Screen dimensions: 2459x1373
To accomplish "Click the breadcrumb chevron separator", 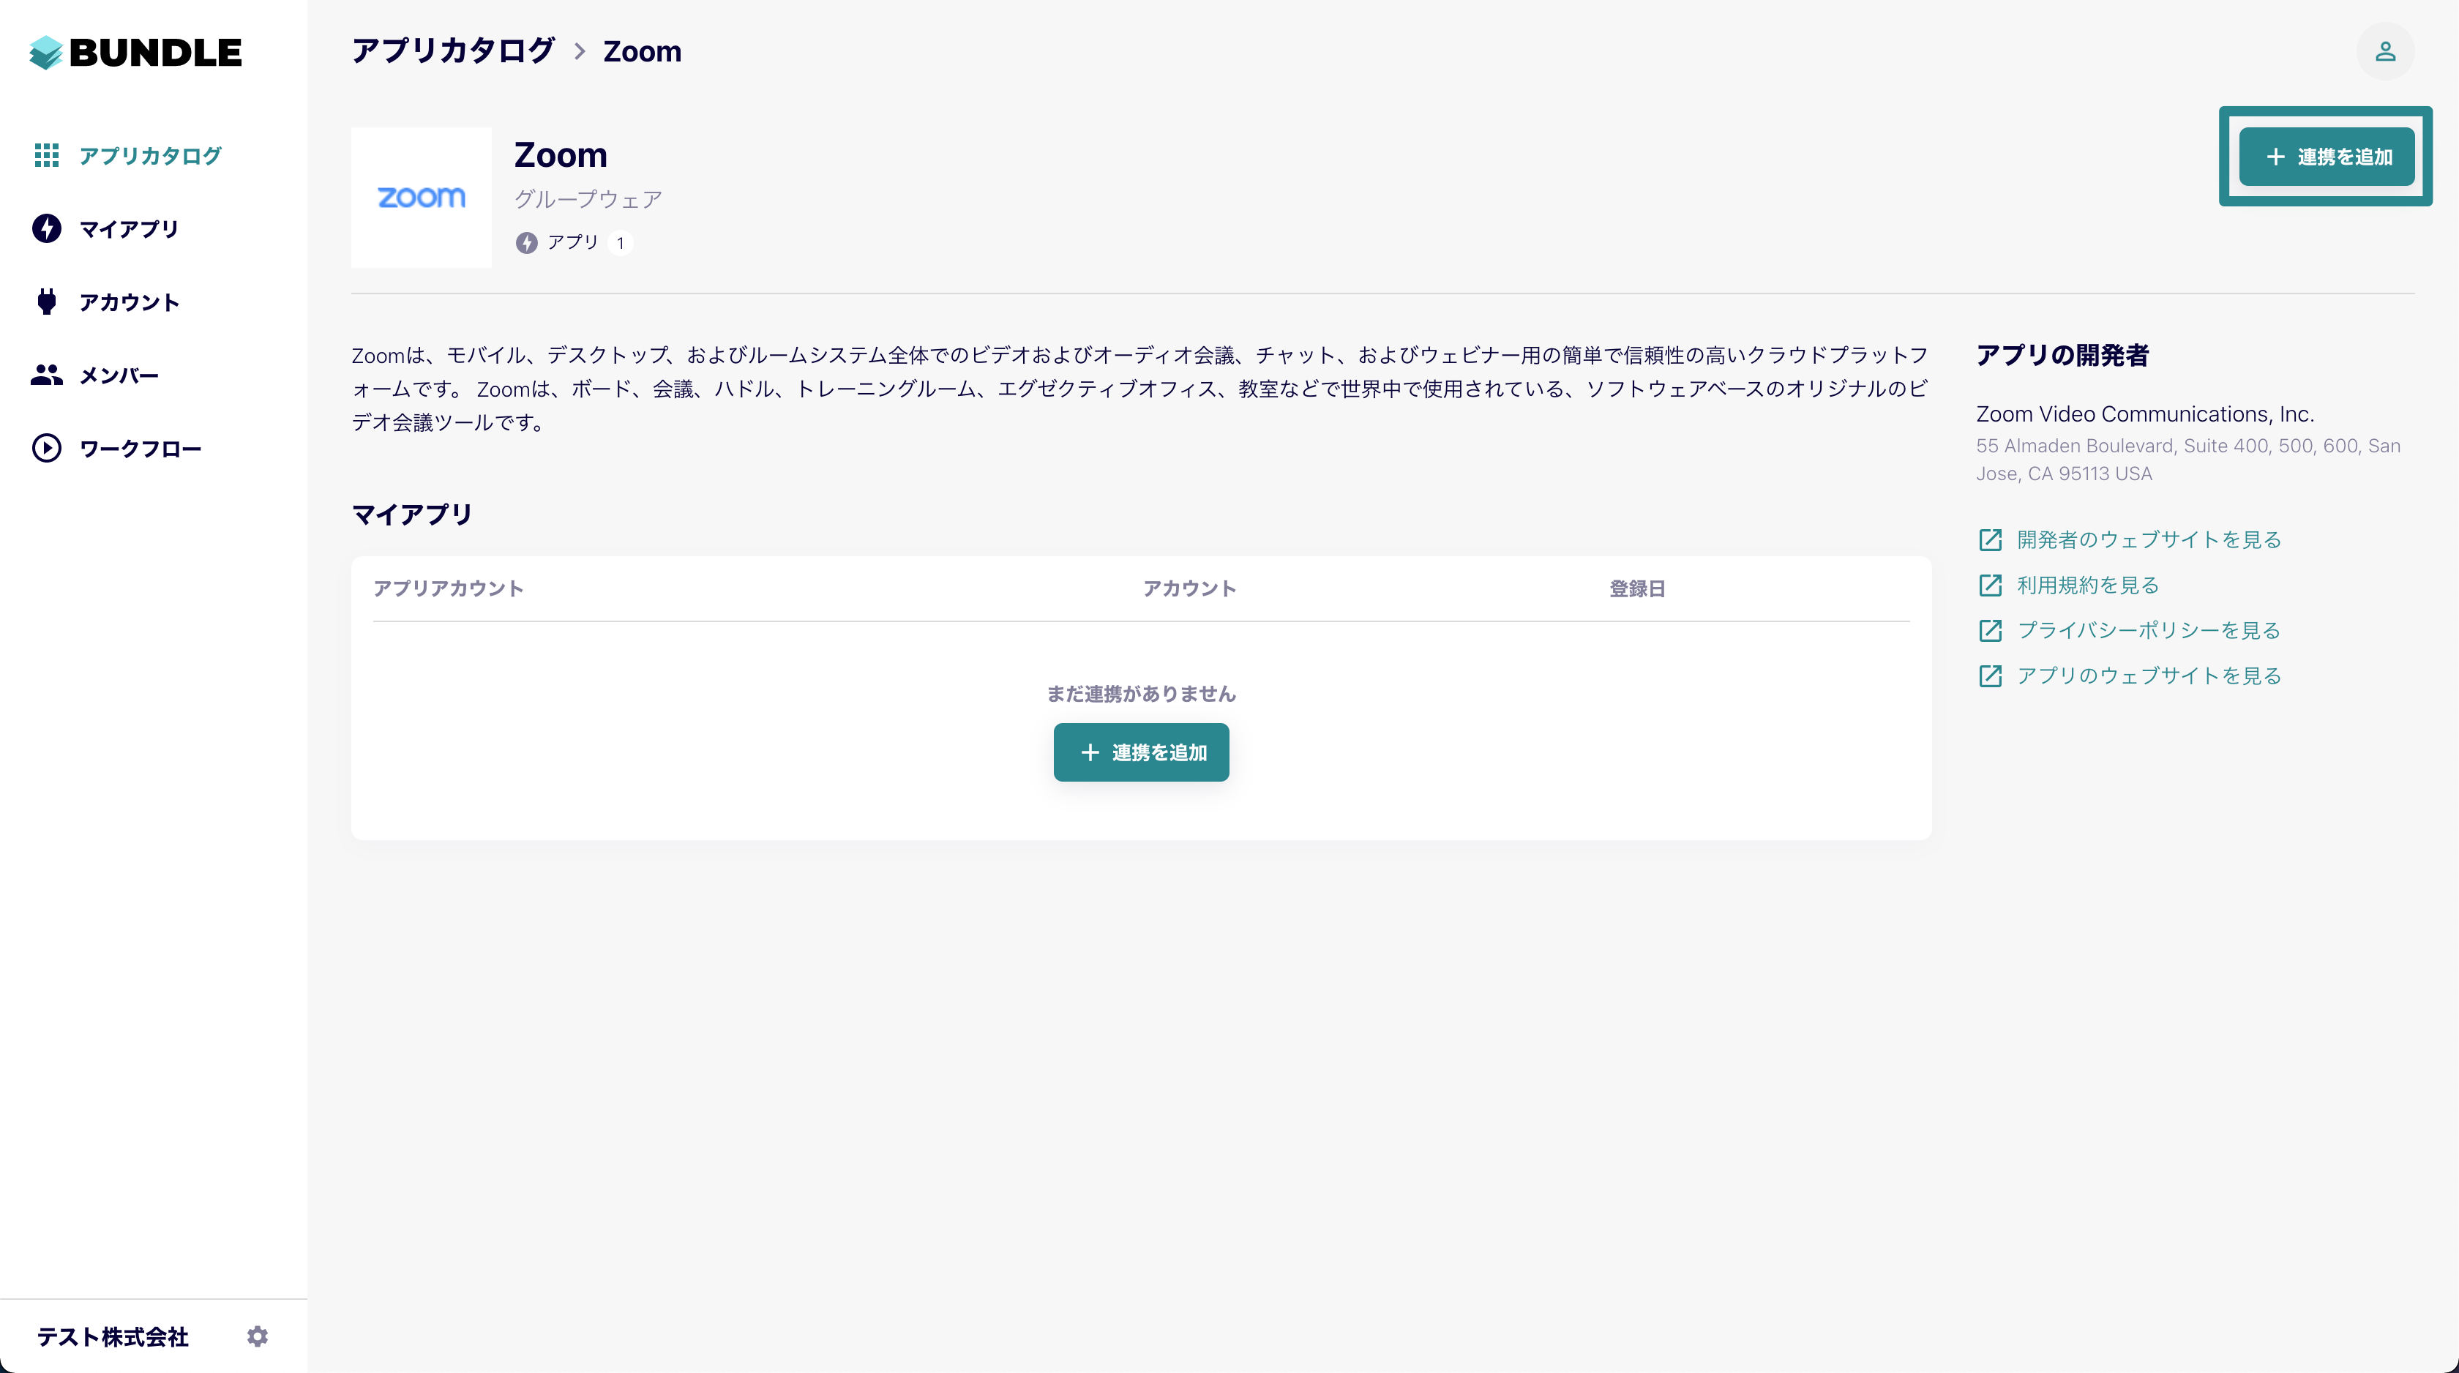I will coord(580,51).
